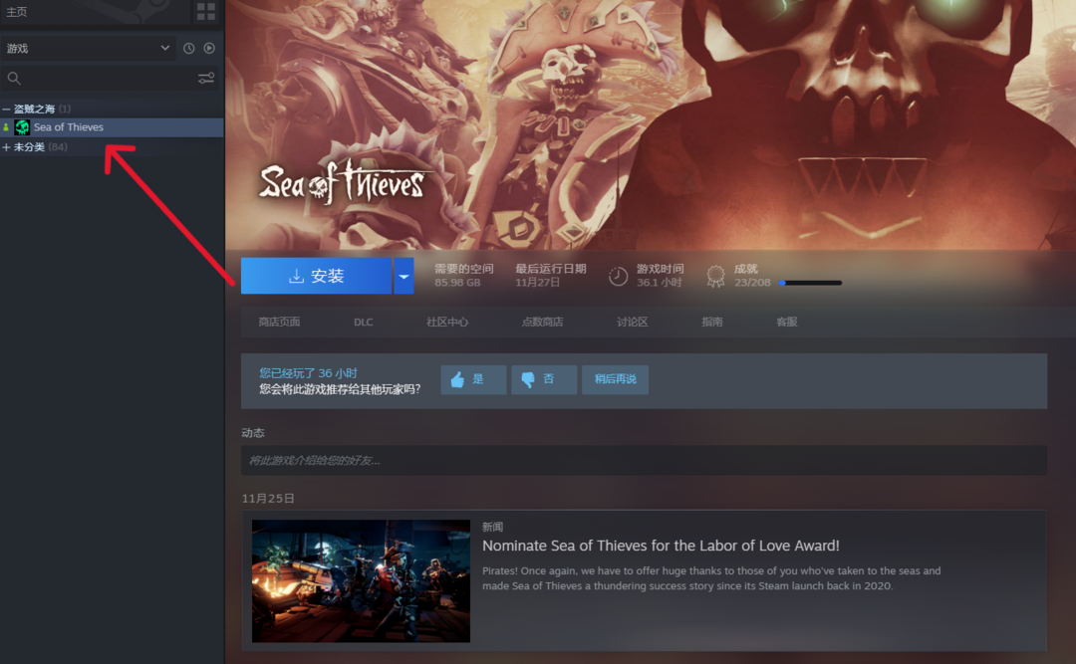Open the Labor of Love news thumbnail
Viewport: 1076px width, 664px height.
[361, 580]
